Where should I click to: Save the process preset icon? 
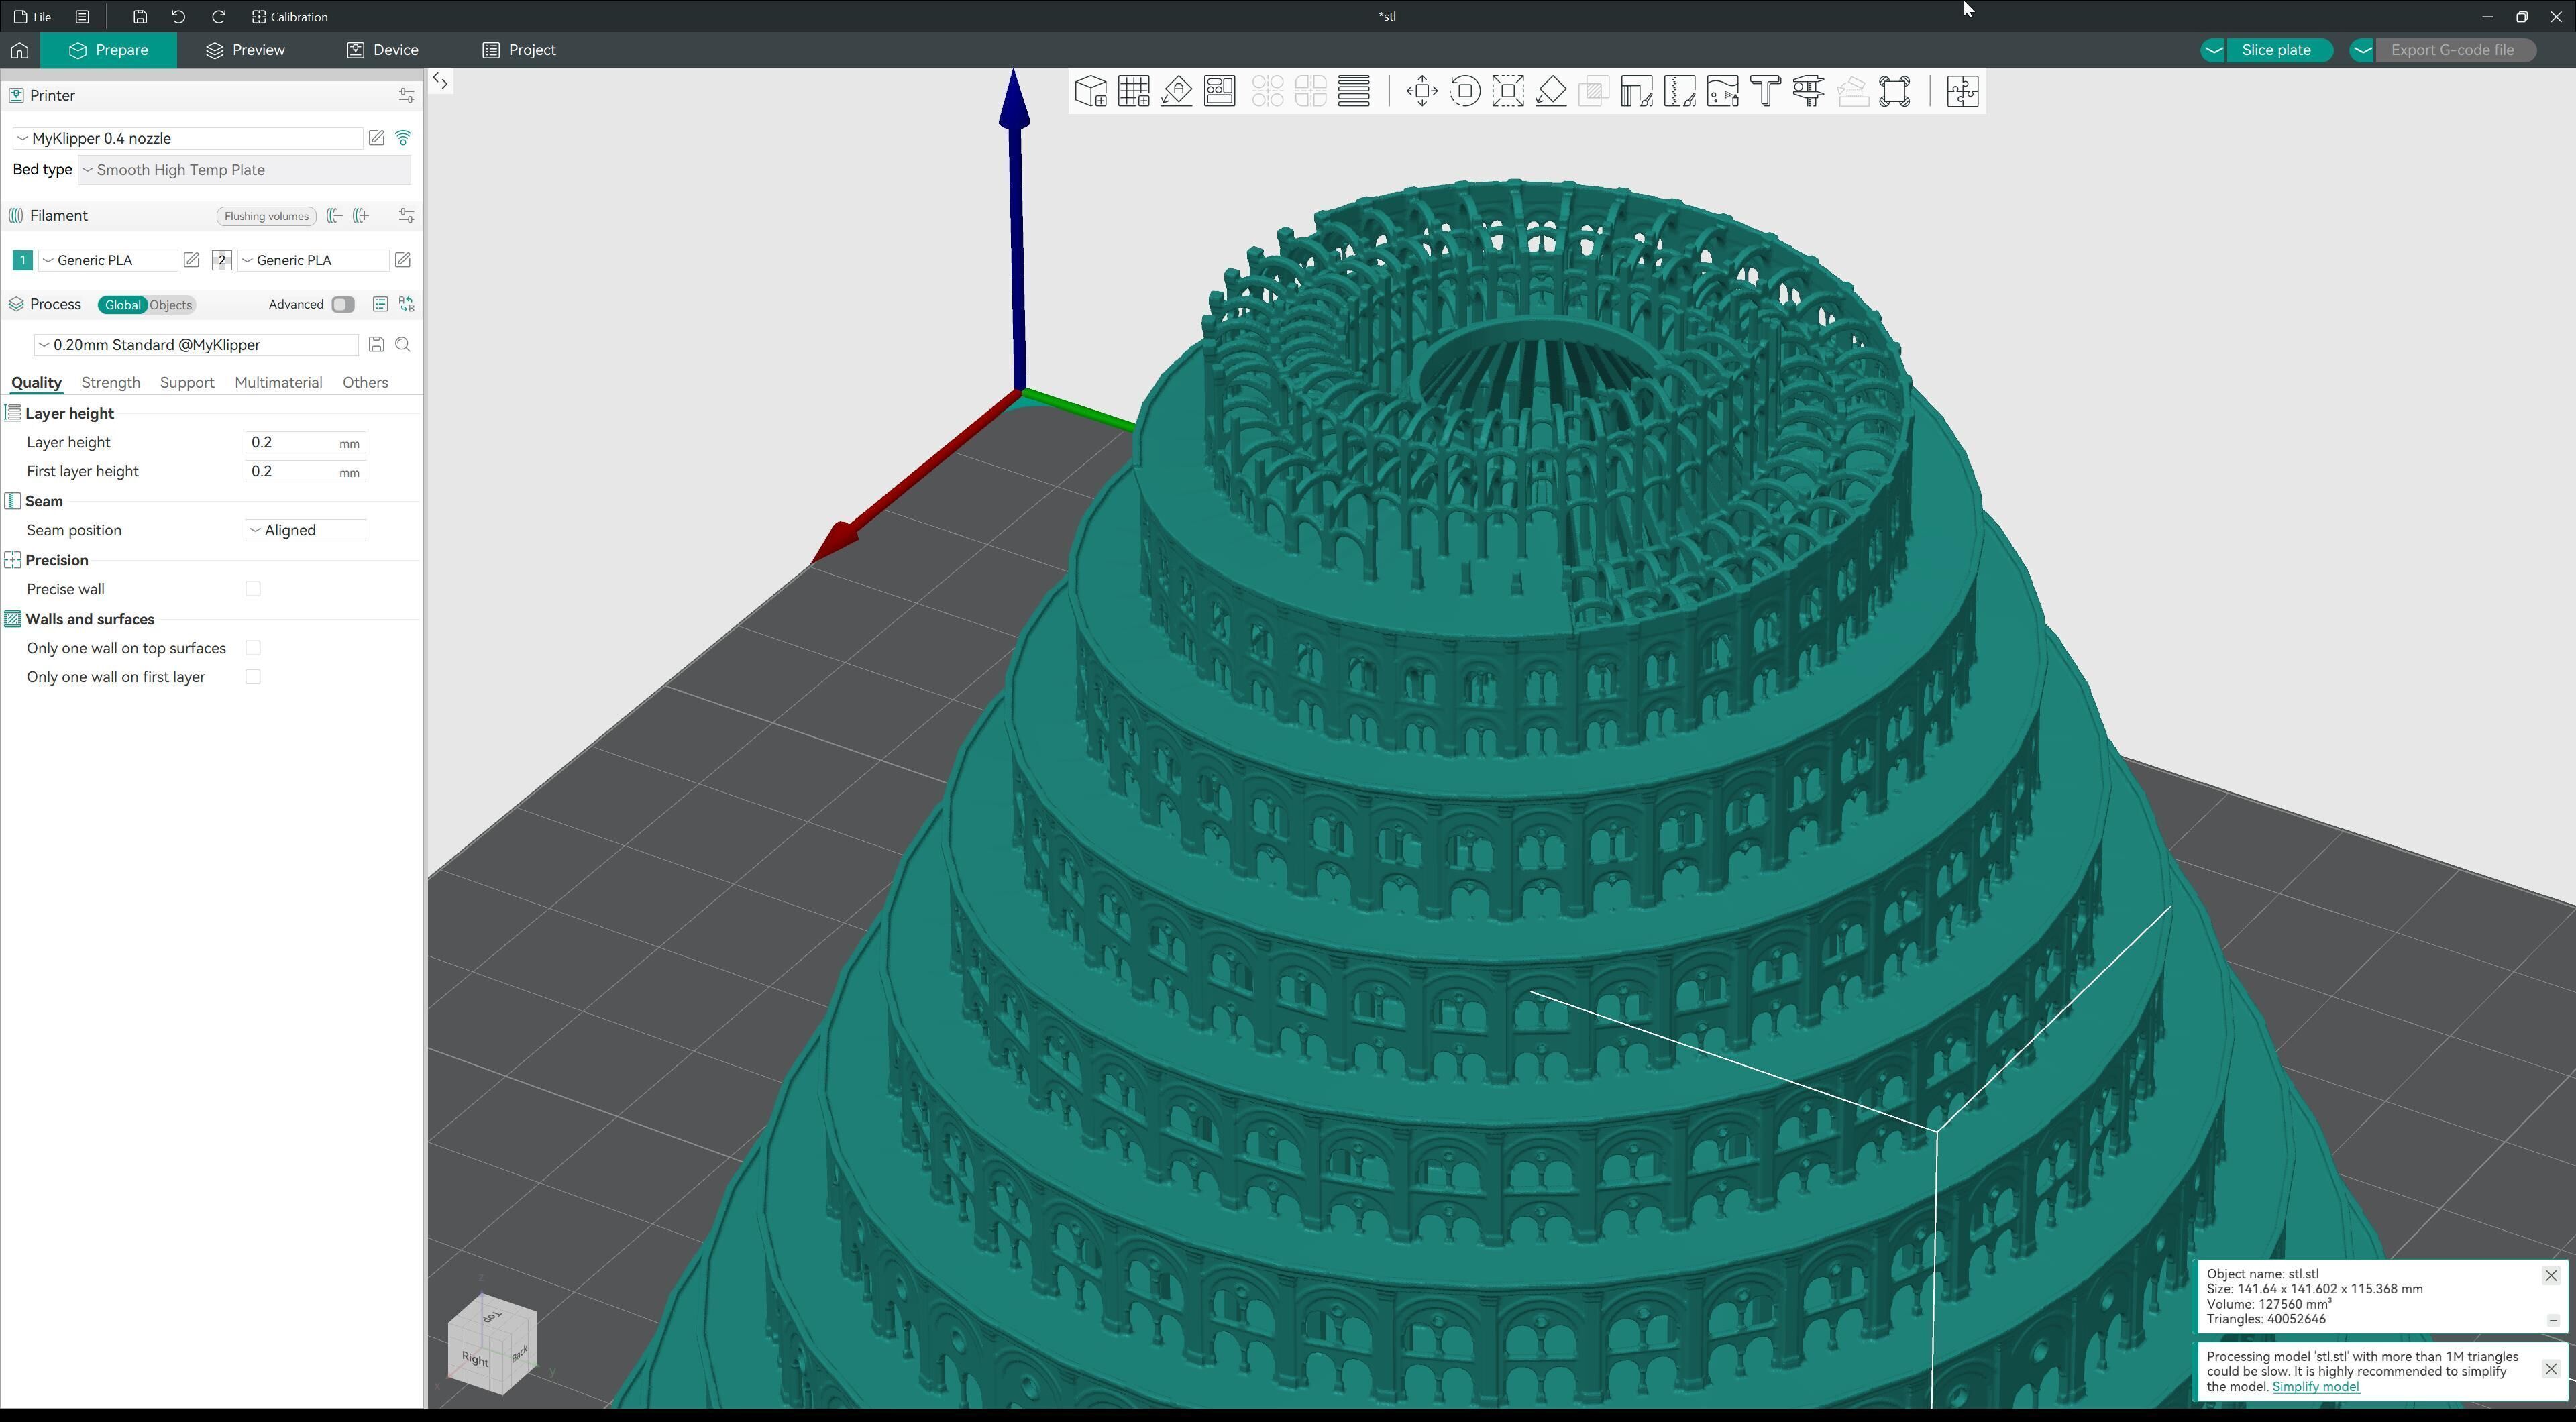[376, 345]
